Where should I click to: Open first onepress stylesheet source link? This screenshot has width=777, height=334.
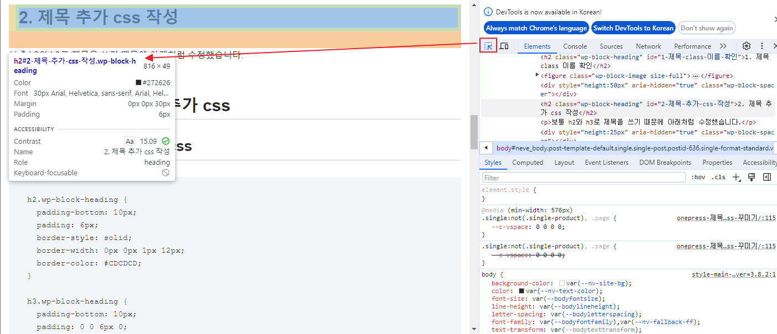point(726,218)
